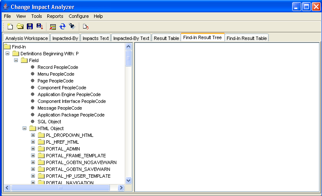Click the bullet beside SQL Object
Image resolution: width=322 pixels, height=196 pixels.
pos(32,121)
